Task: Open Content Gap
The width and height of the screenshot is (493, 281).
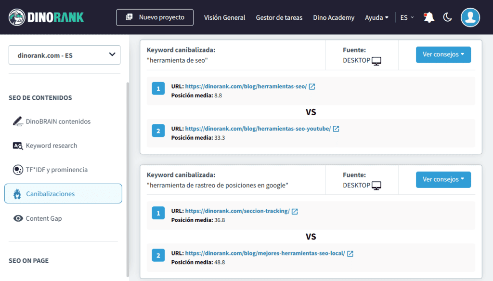Action: (44, 218)
